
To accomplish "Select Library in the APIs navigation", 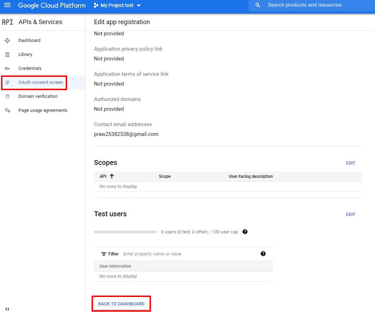I will tap(25, 54).
